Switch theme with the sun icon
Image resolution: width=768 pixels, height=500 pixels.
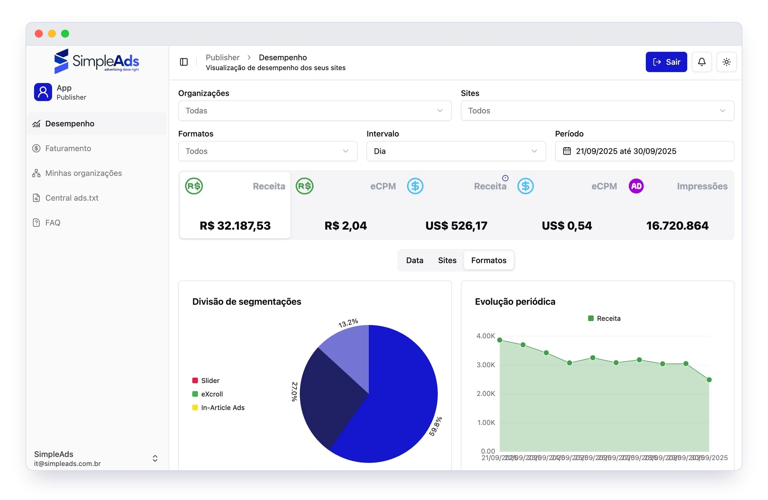coord(726,62)
